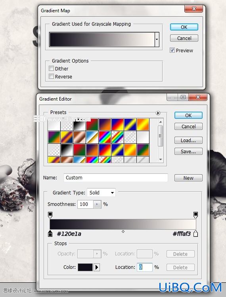Close the Gradient Editor dialog
This screenshot has width=226, height=297.
[198, 97]
